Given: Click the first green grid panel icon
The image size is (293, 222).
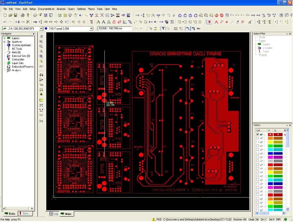Looking at the screenshot, I should 60,15.
